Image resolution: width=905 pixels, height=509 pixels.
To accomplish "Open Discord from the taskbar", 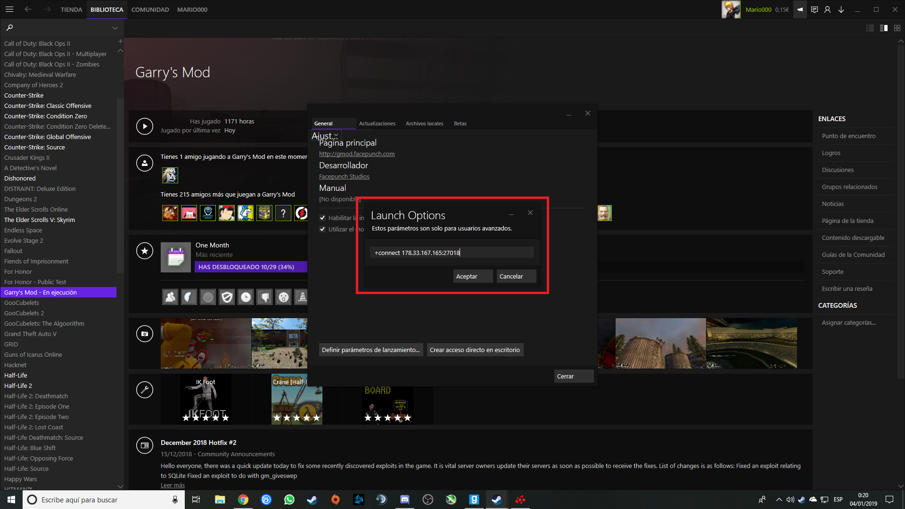I will pyautogui.click(x=405, y=500).
